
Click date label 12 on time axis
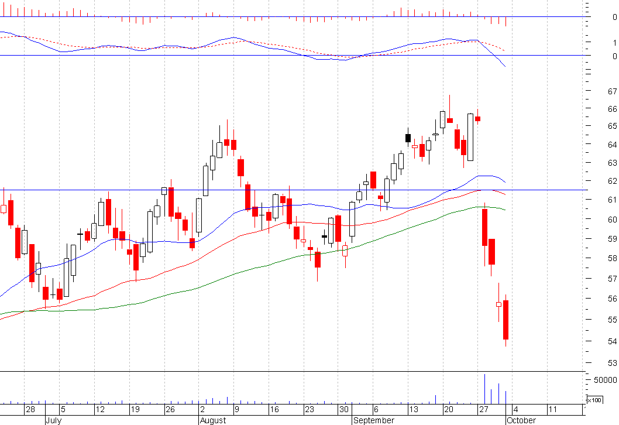click(x=100, y=409)
